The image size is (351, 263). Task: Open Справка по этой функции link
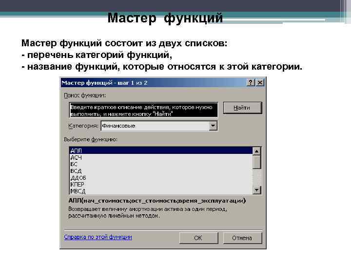(x=98, y=237)
